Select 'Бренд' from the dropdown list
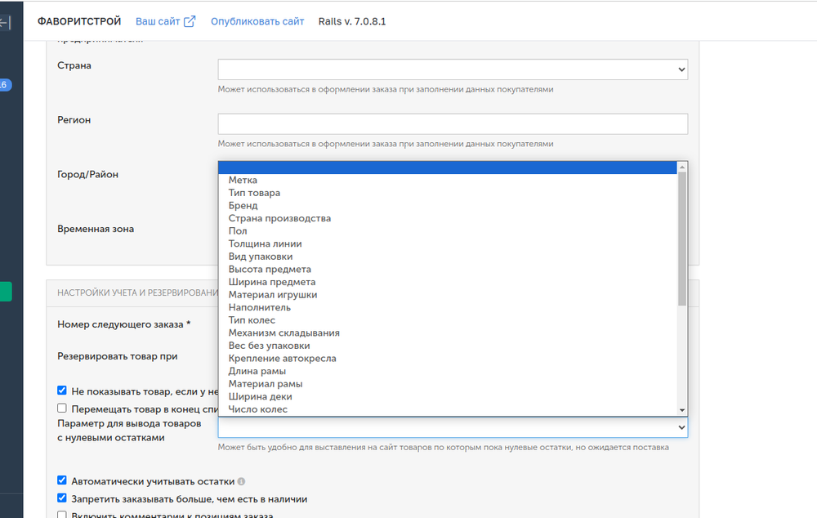This screenshot has width=817, height=518. point(243,206)
